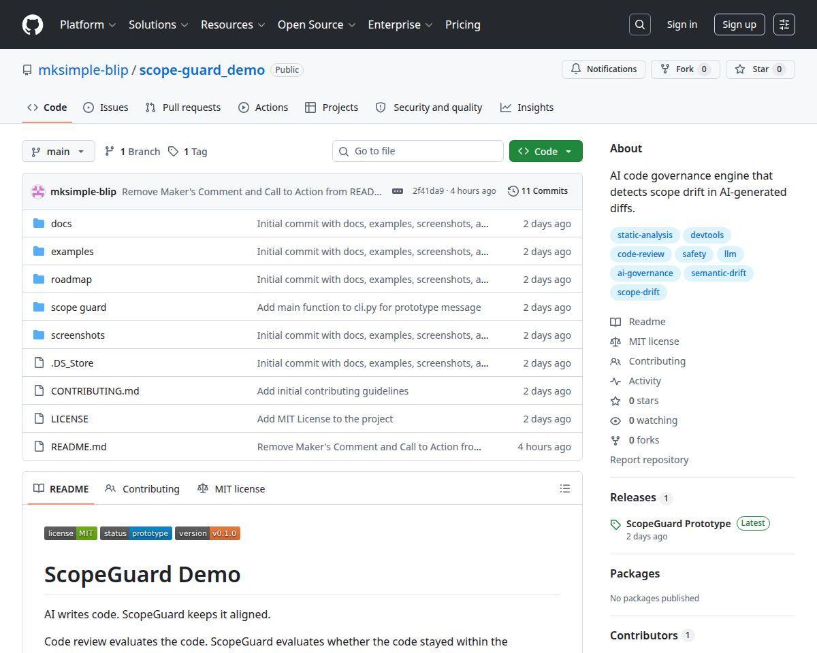
Task: Open the scope-guard_demo repository link
Action: (x=202, y=70)
